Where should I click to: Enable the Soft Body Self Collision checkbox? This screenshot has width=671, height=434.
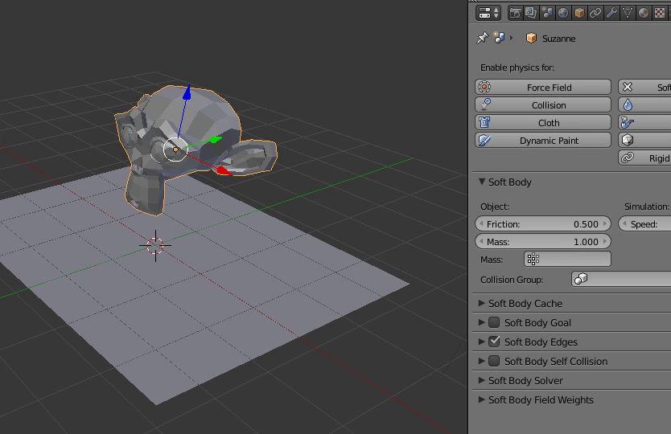click(494, 361)
